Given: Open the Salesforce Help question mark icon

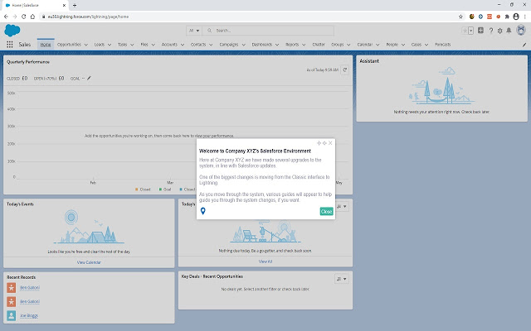Looking at the screenshot, I should (x=491, y=31).
